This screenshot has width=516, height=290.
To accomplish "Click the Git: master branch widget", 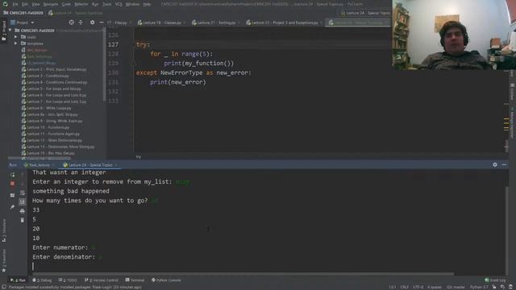I will pyautogui.click(x=456, y=287).
